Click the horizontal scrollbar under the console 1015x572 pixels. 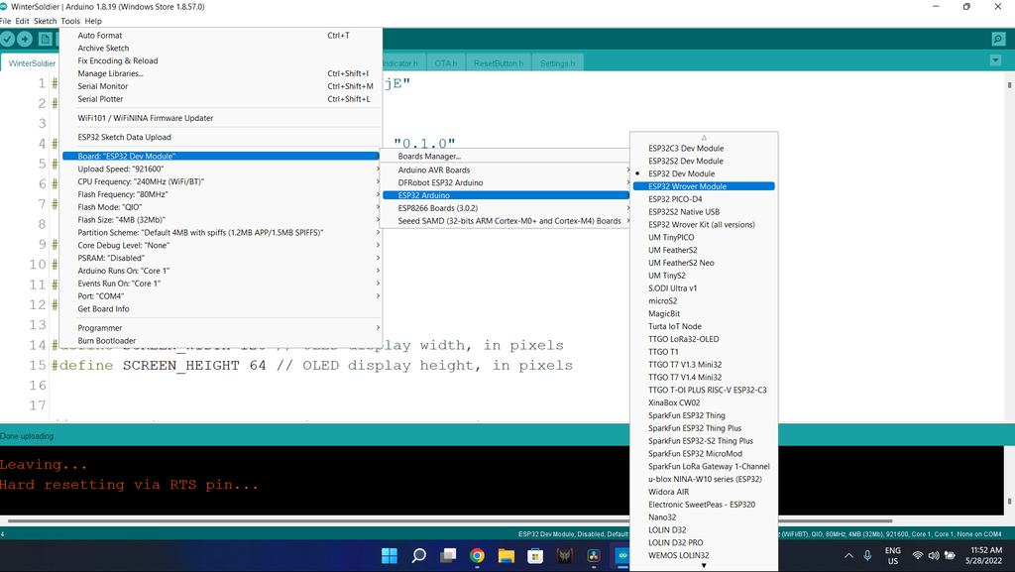450,520
